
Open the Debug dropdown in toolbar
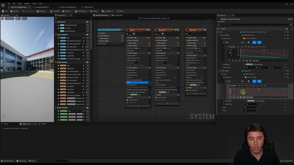94,11
